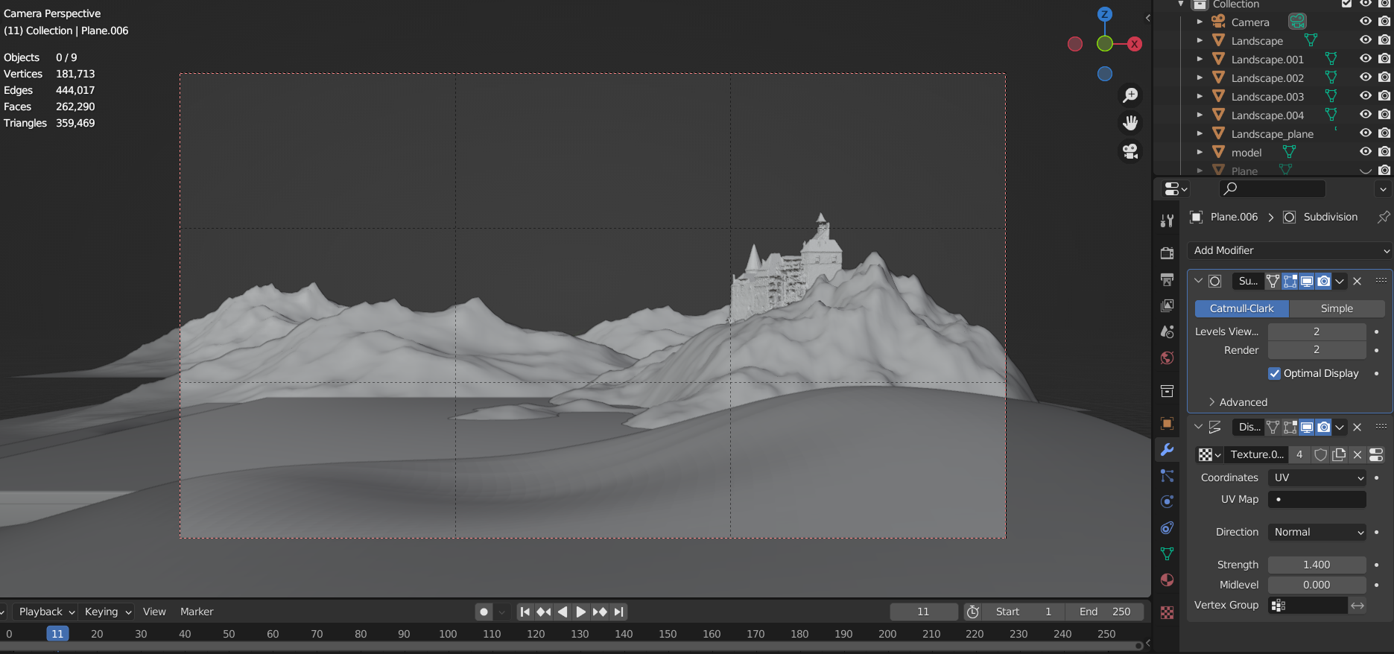Open the Material properties tab

(x=1167, y=580)
